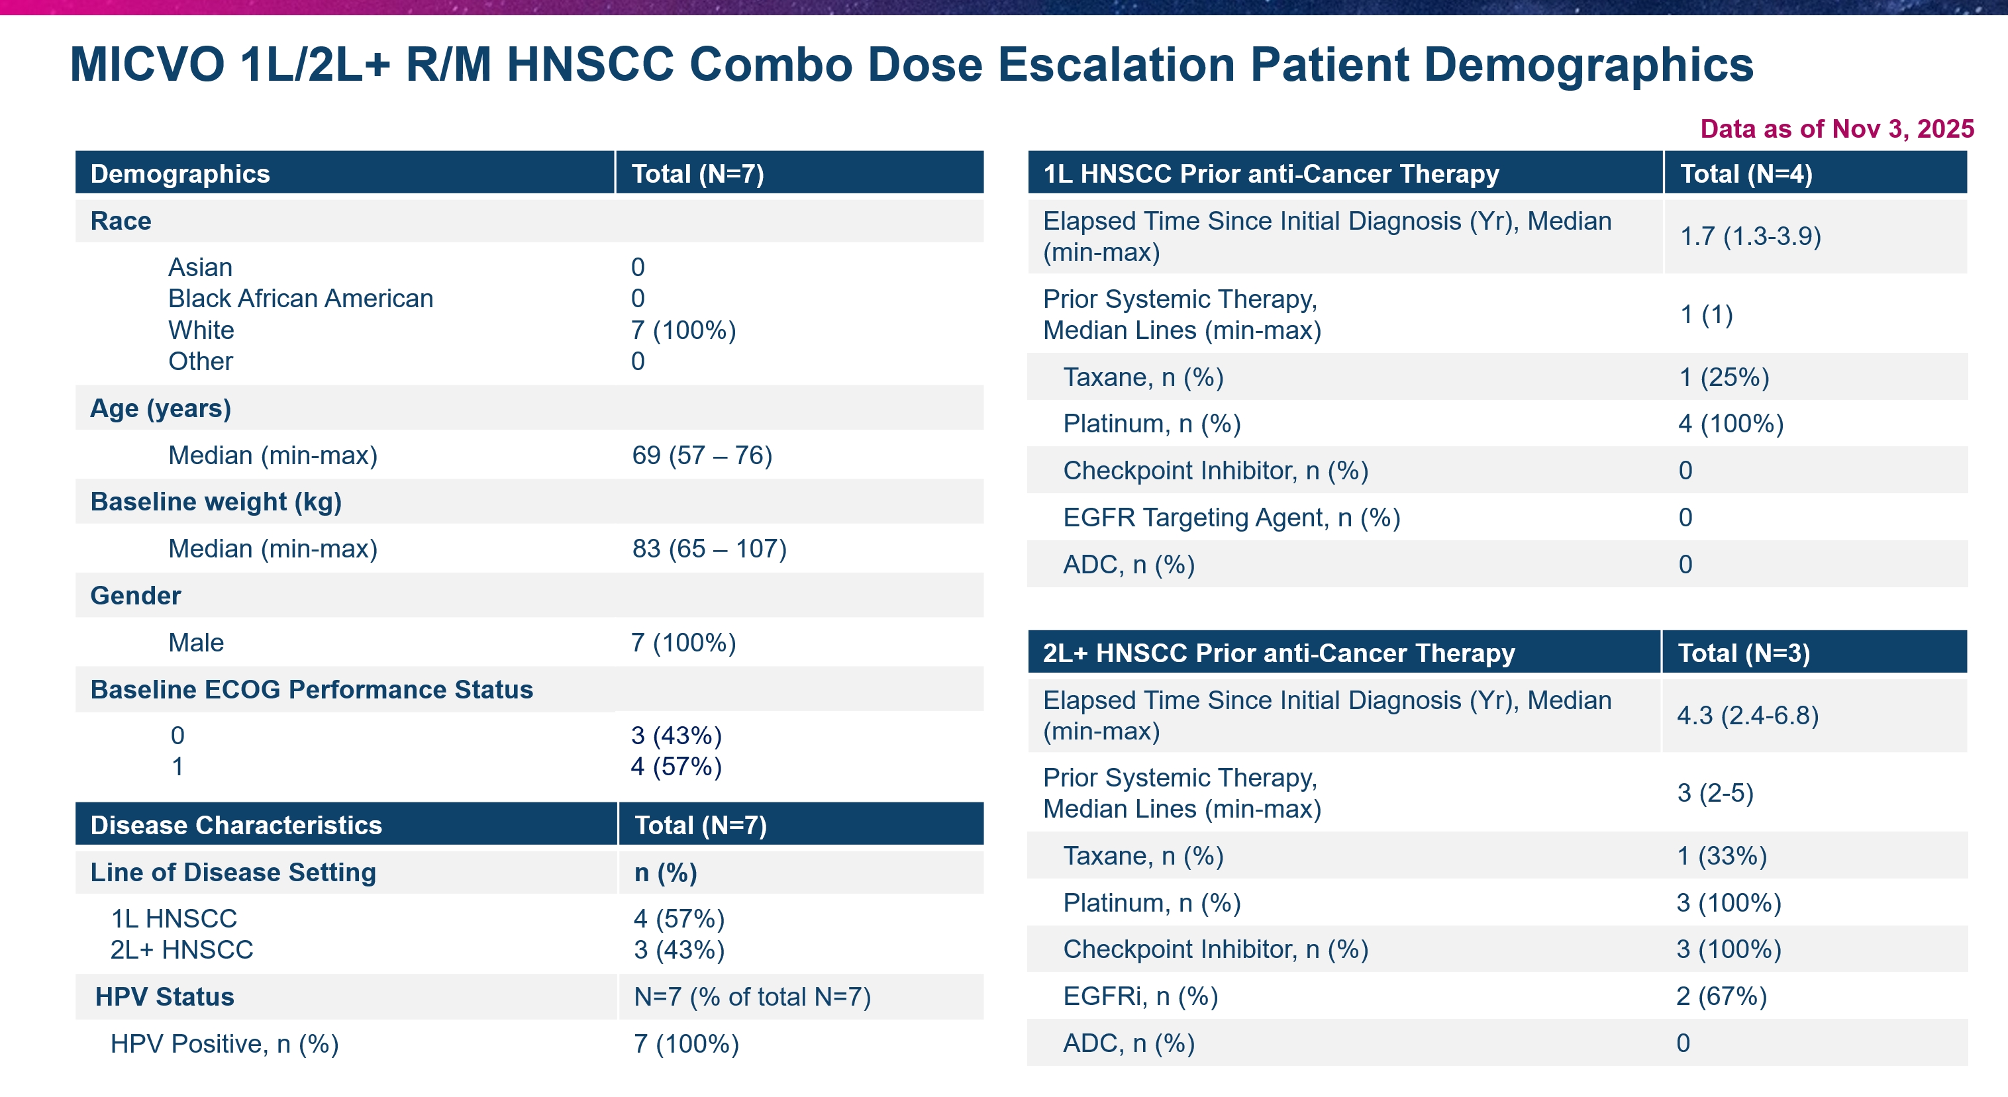Viewport: 2008px width, 1097px height.
Task: Select the HPV Status row label
Action: [x=164, y=996]
